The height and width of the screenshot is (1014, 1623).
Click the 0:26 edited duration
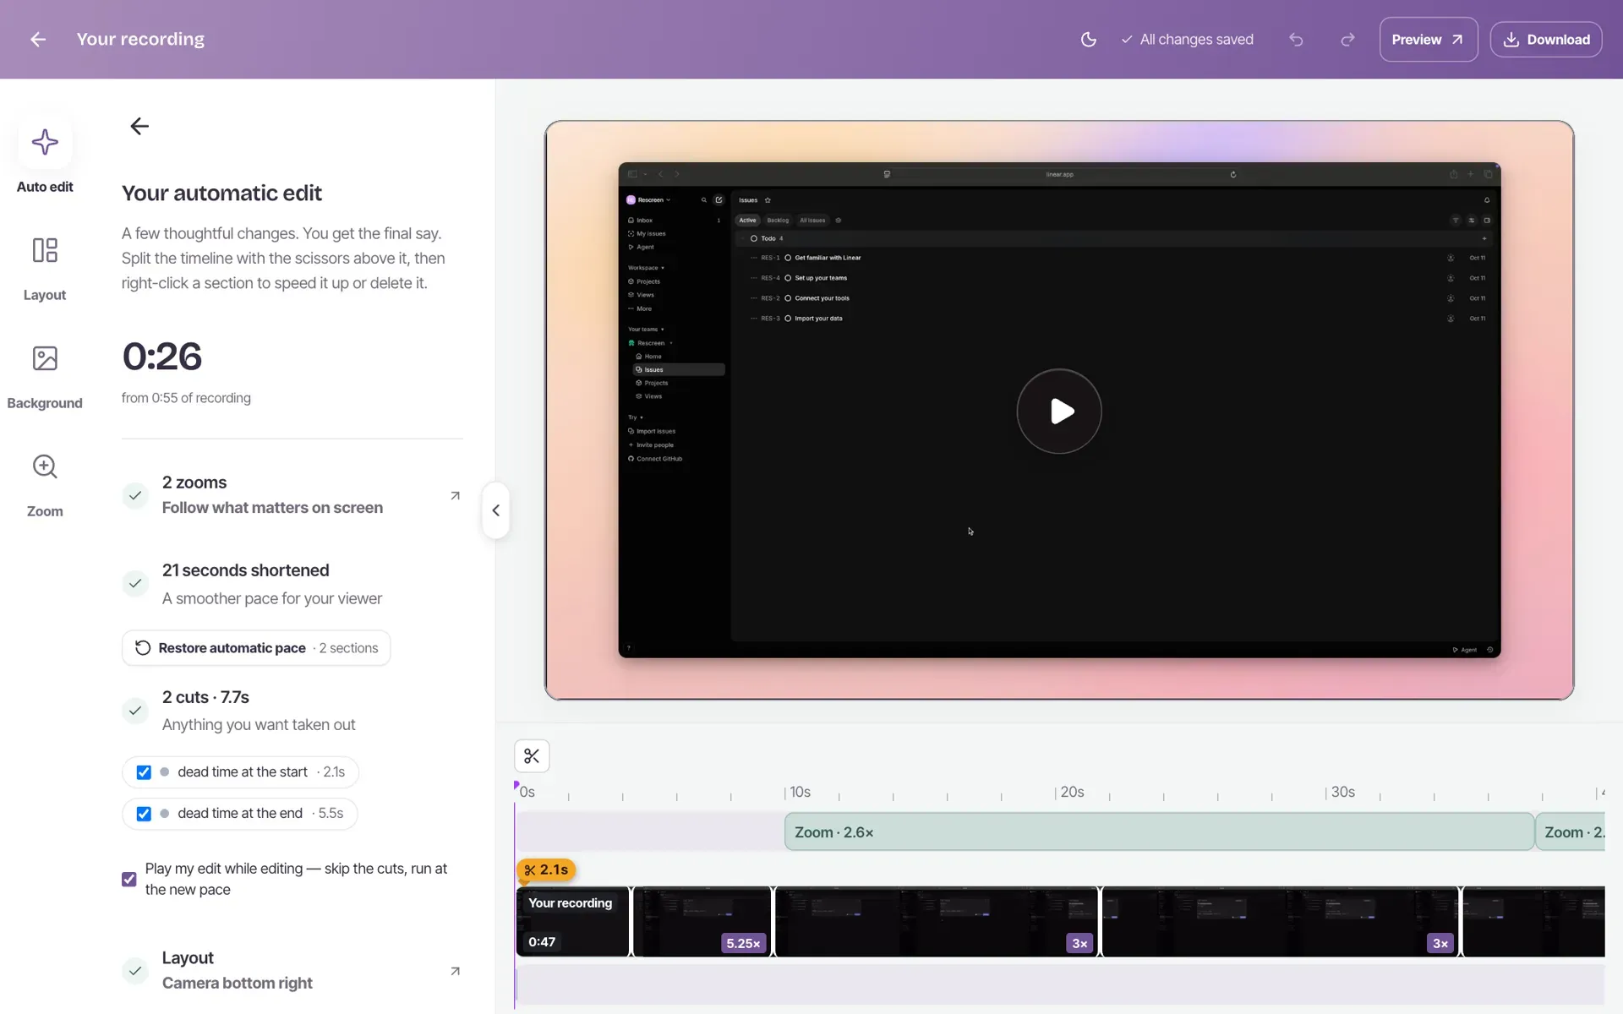click(x=162, y=357)
